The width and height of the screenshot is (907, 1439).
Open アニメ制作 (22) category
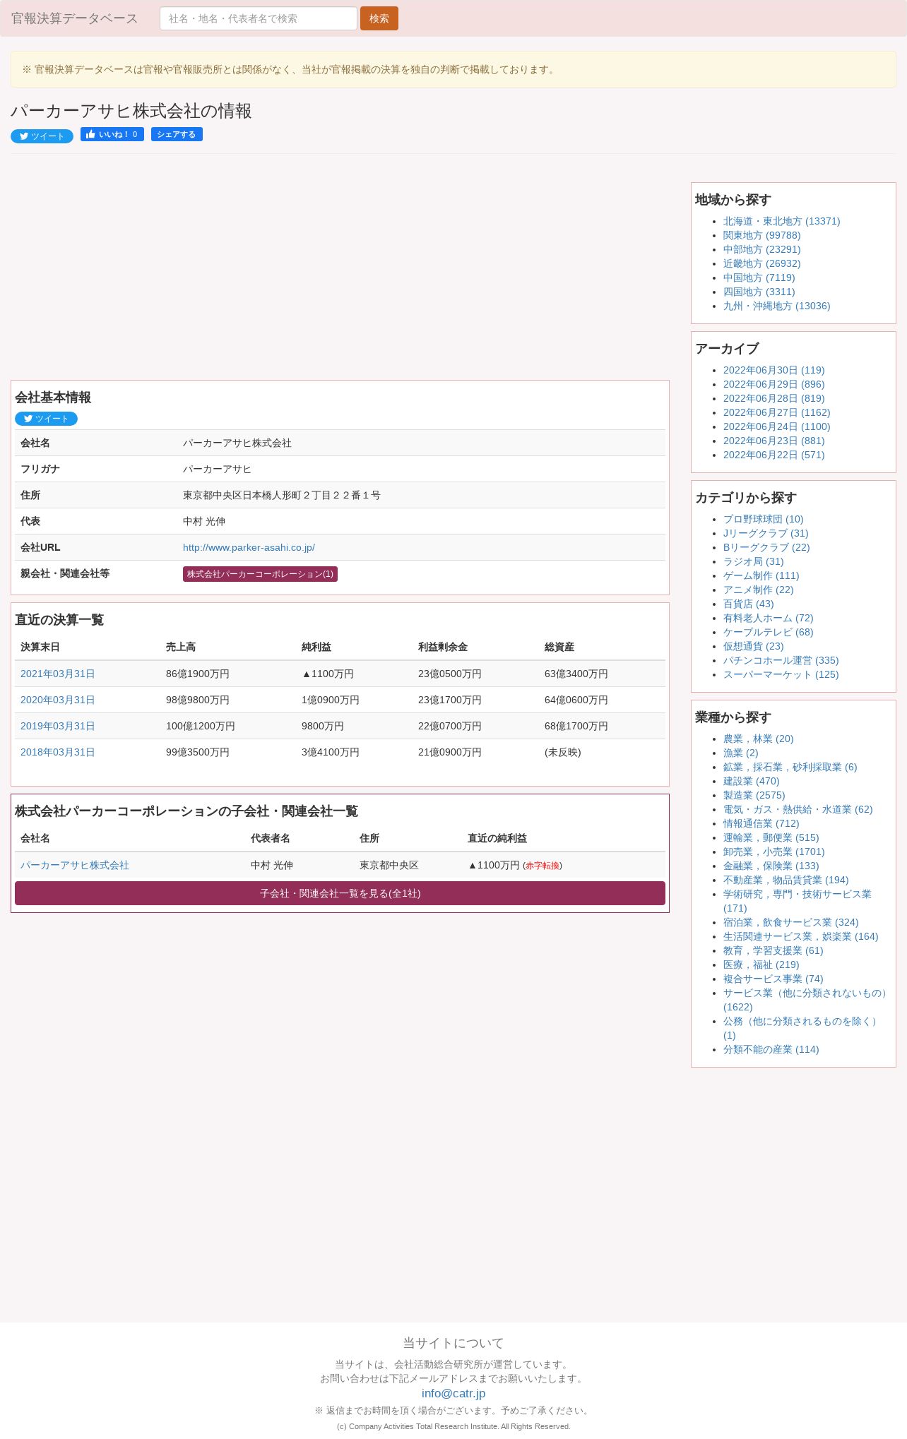(758, 590)
